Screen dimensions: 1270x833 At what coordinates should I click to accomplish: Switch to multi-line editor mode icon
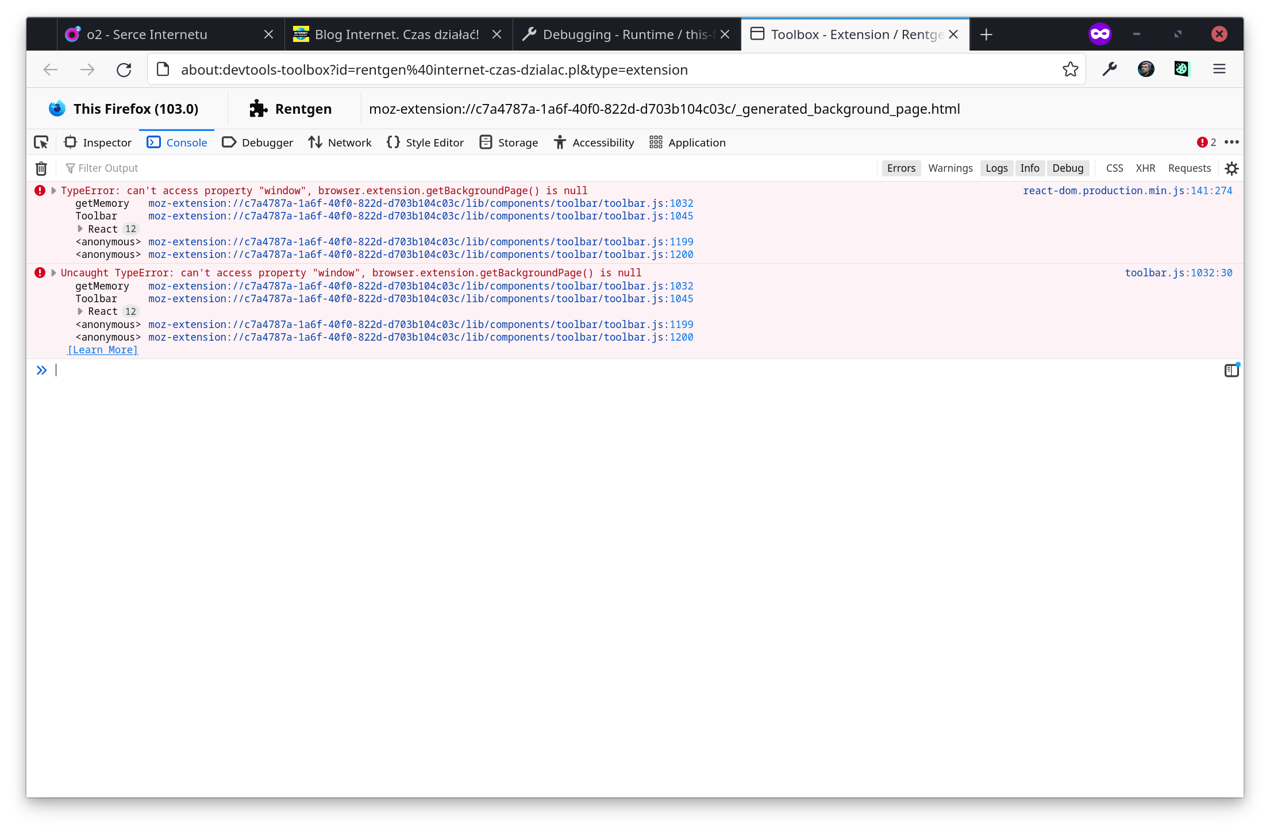(x=1231, y=371)
